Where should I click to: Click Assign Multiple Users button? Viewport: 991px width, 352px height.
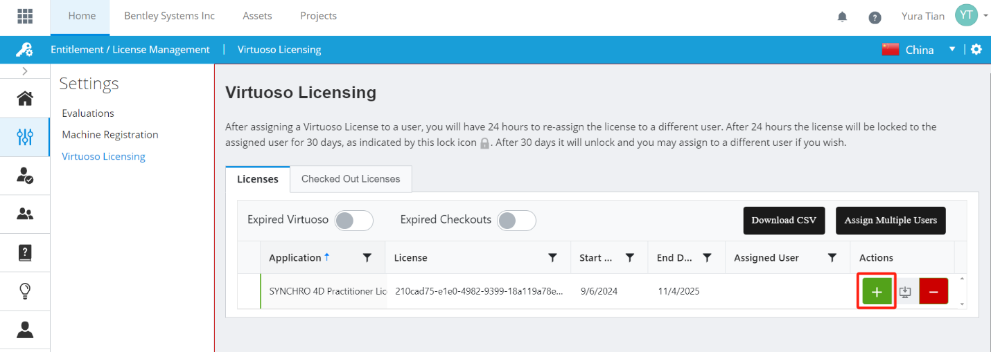coord(891,221)
